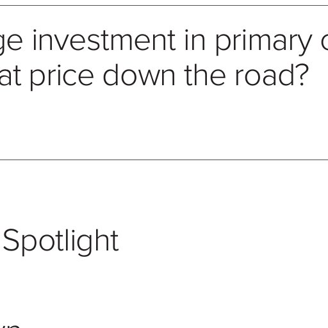Click the word "down" in the headline
The image size is (328, 328).
coord(139,75)
